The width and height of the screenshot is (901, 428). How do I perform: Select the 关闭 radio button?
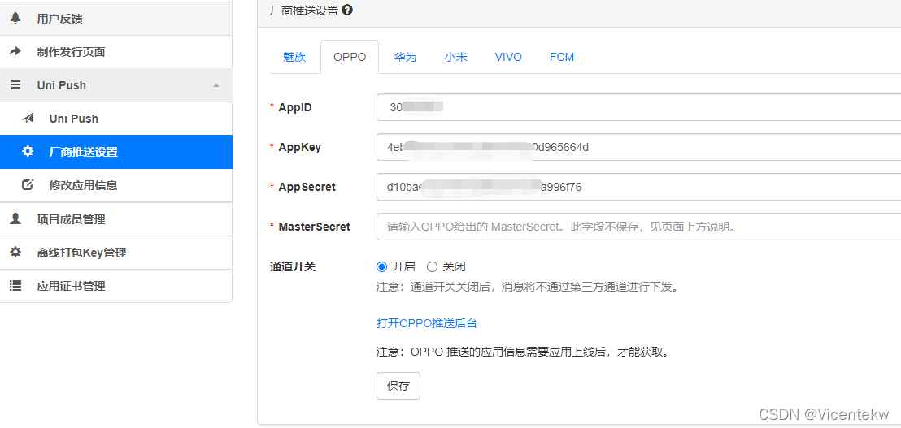[x=432, y=266]
